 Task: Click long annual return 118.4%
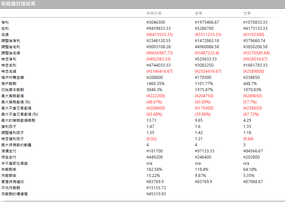click(202, 170)
